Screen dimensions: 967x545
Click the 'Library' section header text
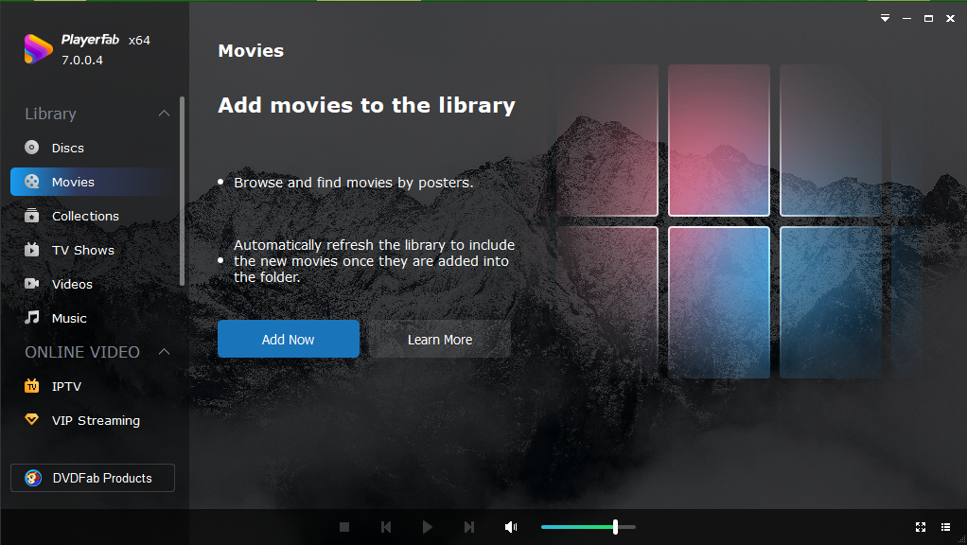(x=50, y=114)
